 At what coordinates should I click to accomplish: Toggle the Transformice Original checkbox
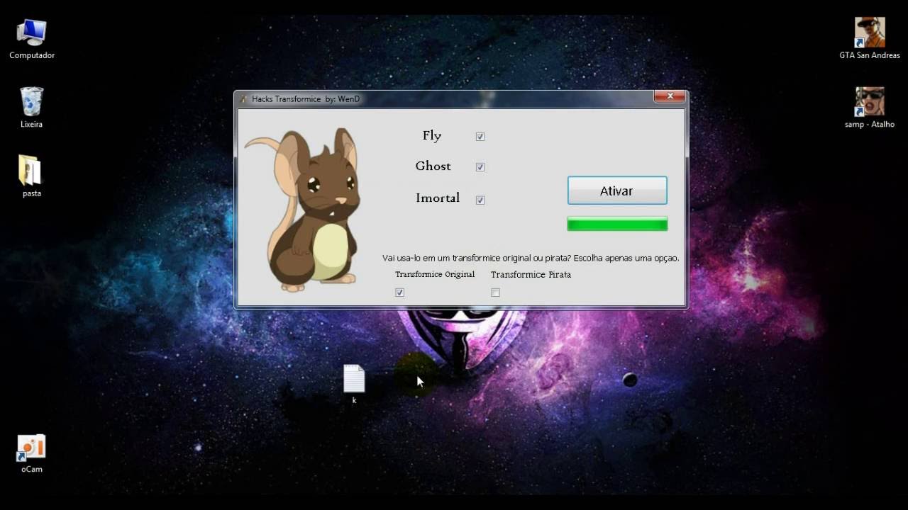pyautogui.click(x=399, y=293)
